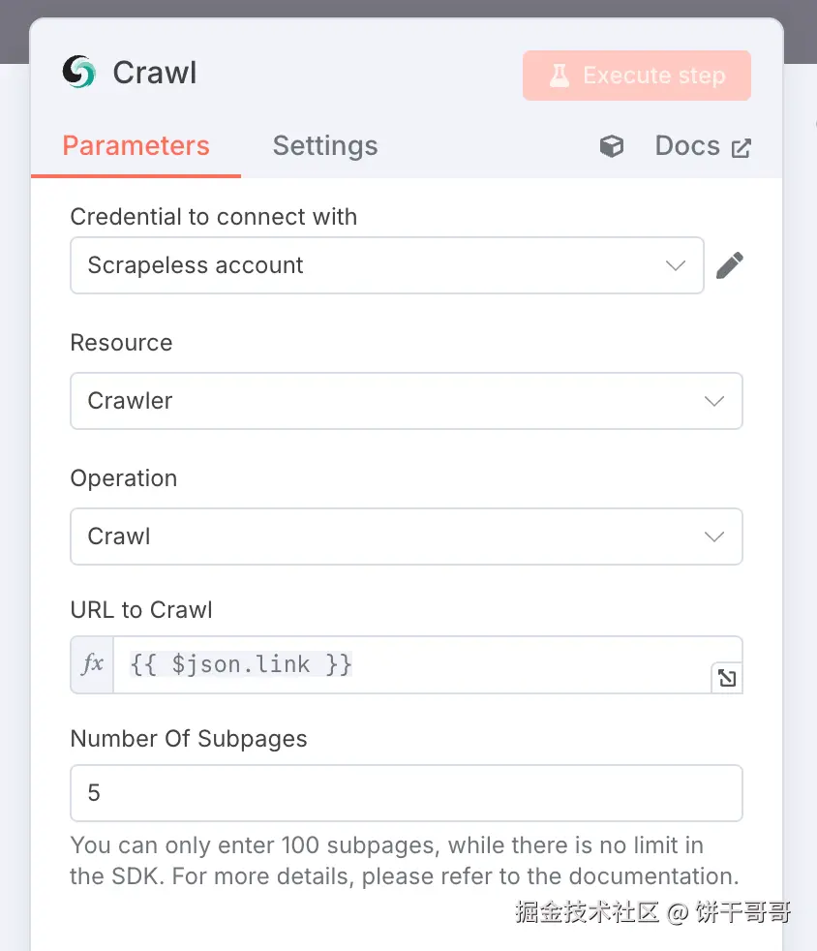Open the Crawl operation selector
The image size is (817, 951).
point(387,537)
